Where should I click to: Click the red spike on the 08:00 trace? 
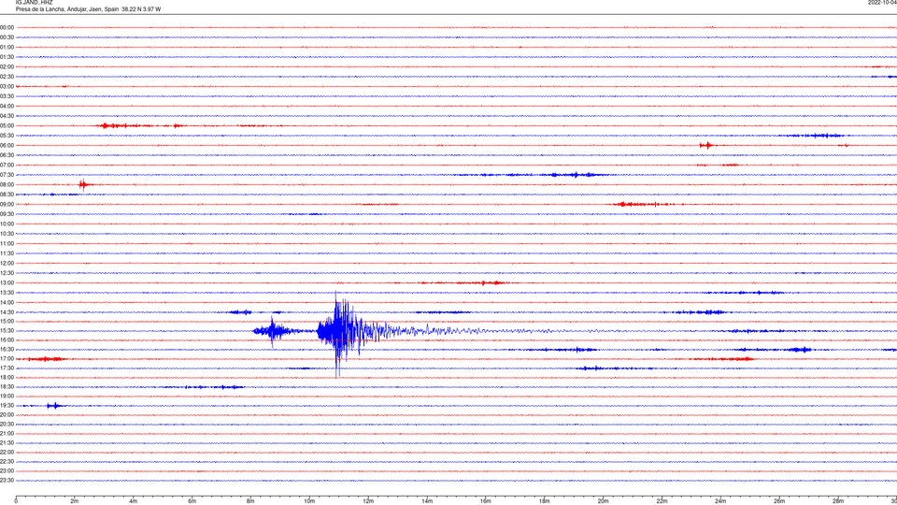point(83,184)
